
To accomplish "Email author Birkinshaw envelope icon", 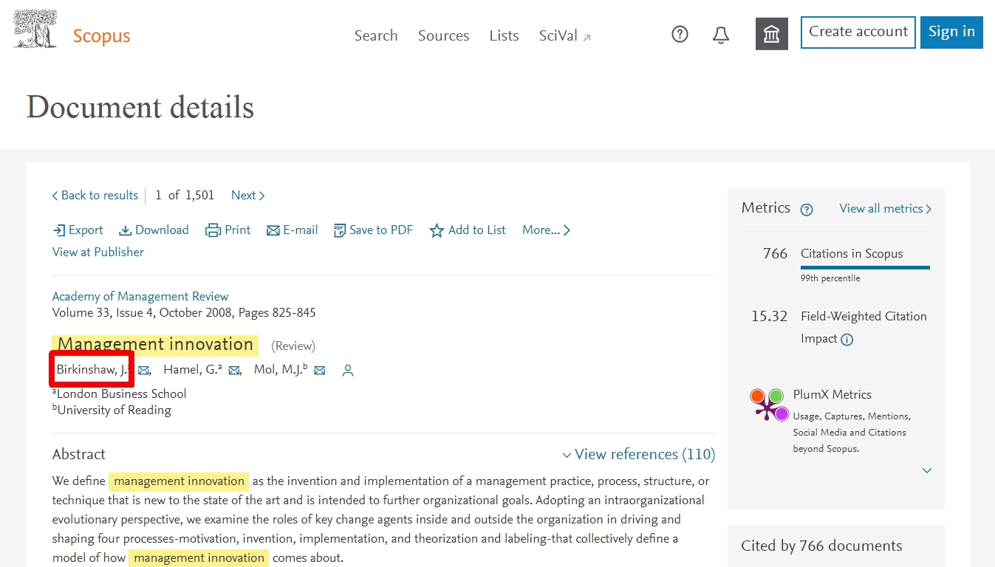I will click(144, 370).
